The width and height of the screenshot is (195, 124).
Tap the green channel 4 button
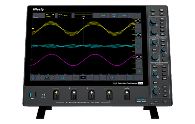click(139, 71)
